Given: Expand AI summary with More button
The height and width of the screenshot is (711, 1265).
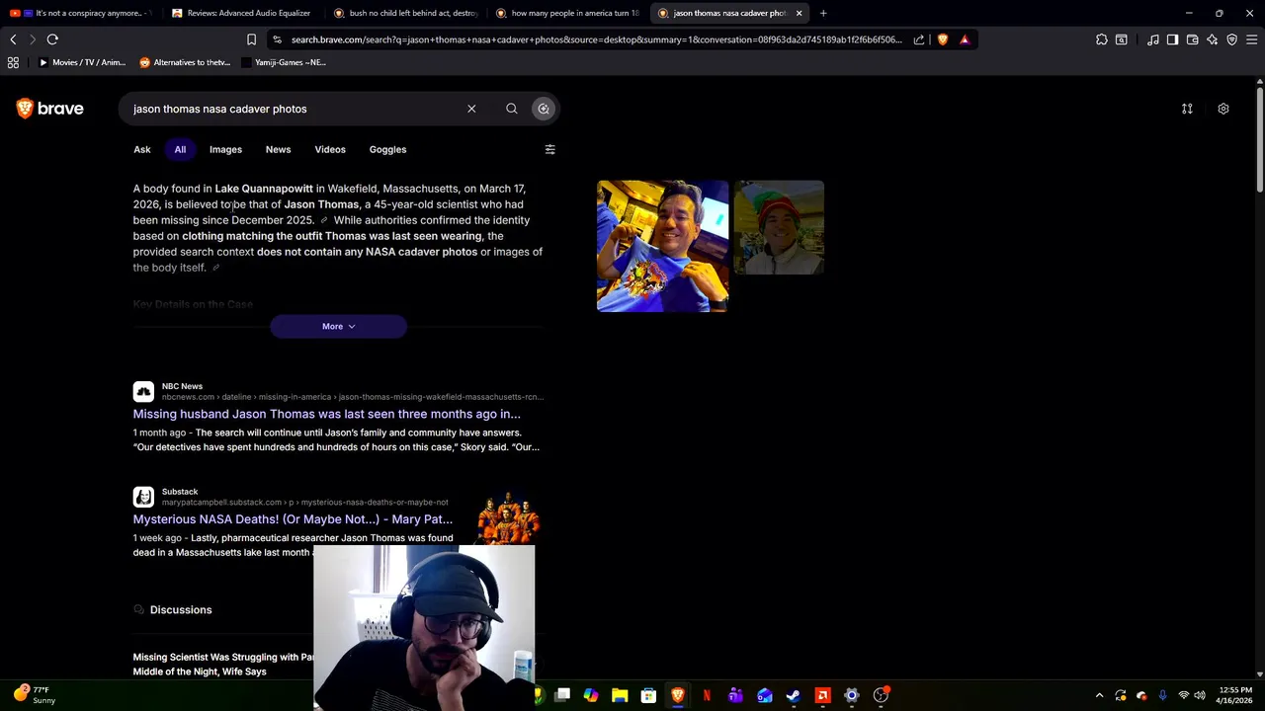Looking at the screenshot, I should [338, 326].
